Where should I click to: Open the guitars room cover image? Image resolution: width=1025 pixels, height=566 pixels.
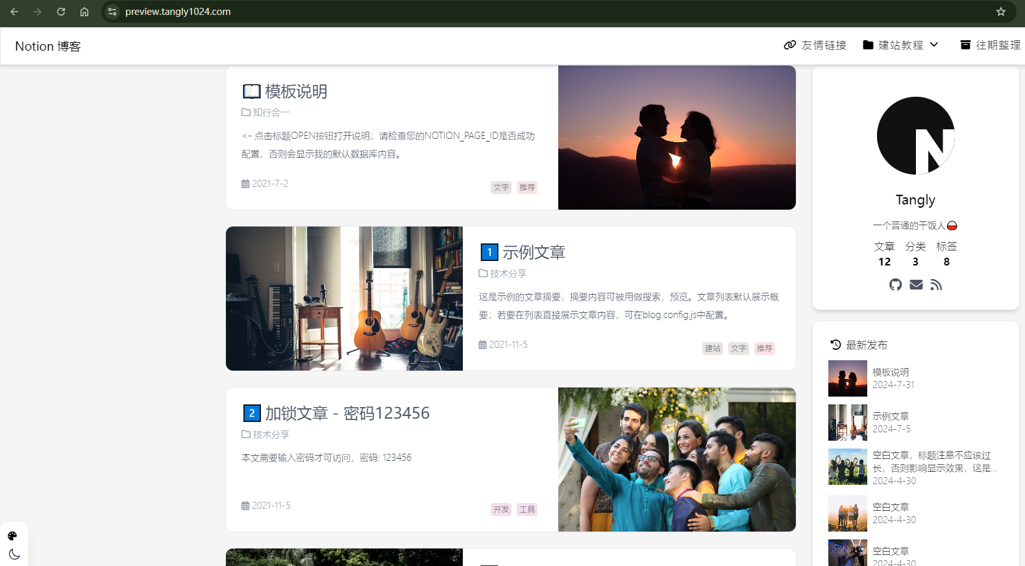(344, 299)
